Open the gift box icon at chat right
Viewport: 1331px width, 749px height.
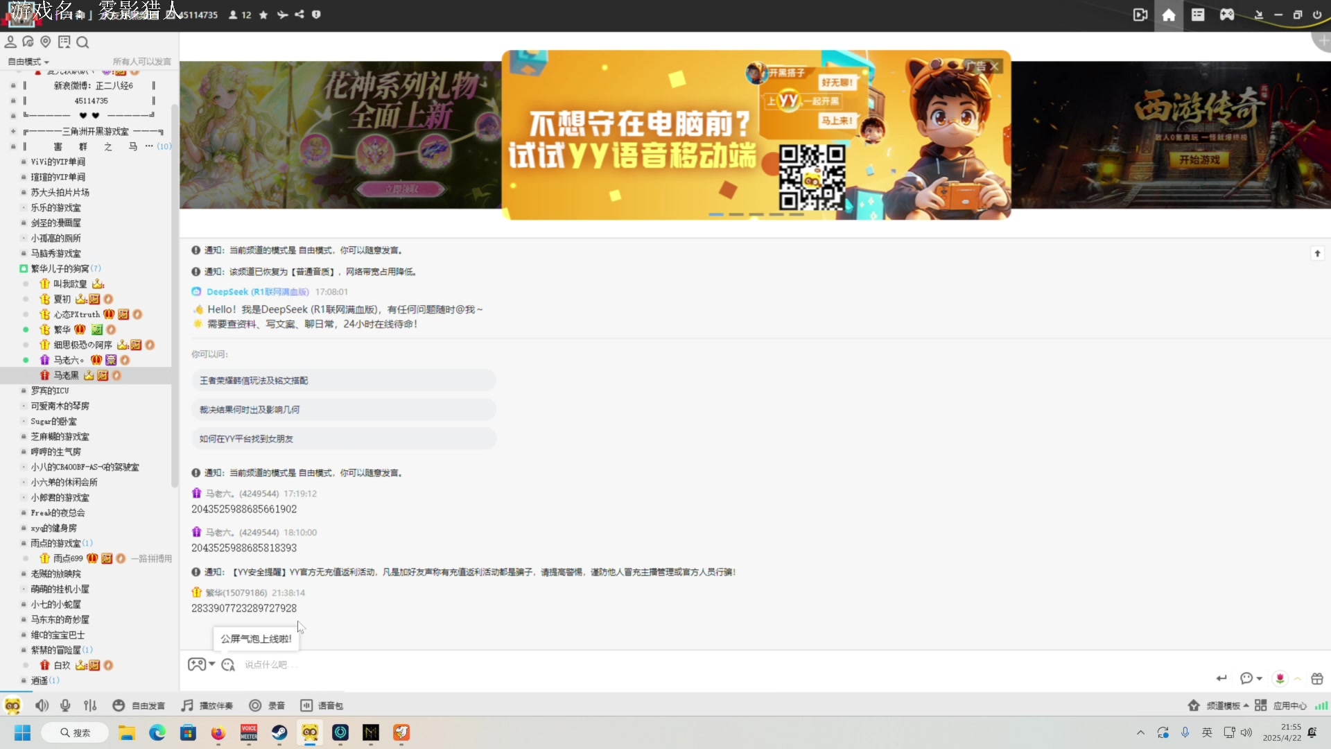(1317, 678)
